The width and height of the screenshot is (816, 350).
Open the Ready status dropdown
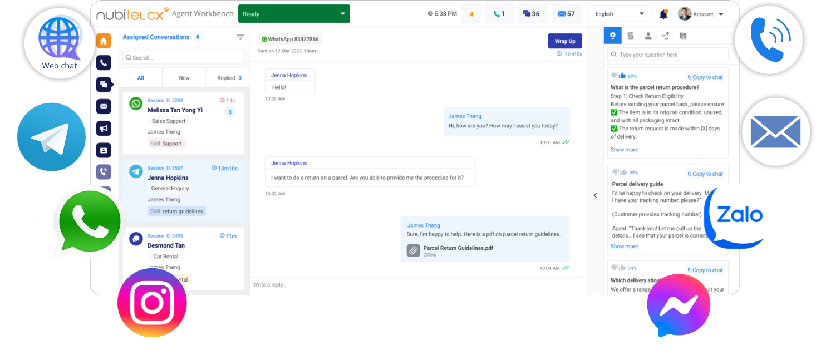[294, 14]
